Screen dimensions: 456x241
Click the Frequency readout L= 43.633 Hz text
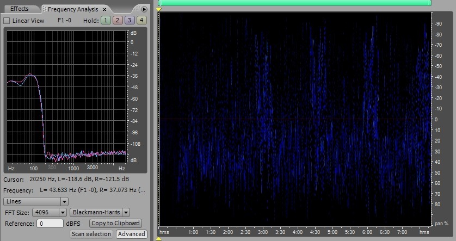pos(93,190)
